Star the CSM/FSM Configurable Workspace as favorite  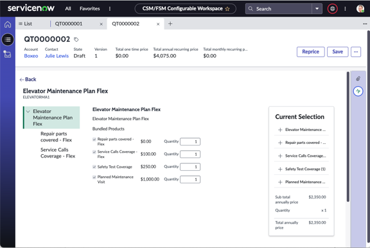pyautogui.click(x=227, y=9)
